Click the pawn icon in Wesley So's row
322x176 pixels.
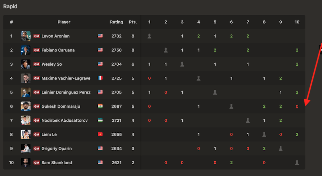tap(182, 64)
